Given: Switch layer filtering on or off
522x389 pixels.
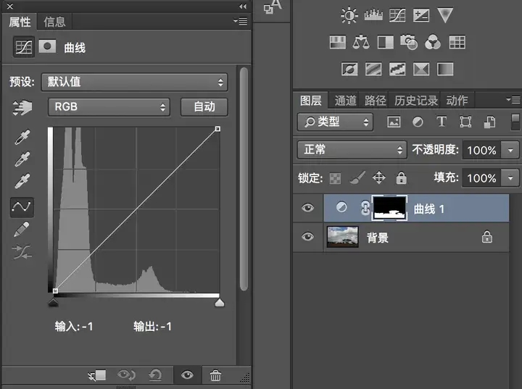Looking at the screenshot, I should pos(515,122).
